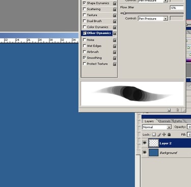Enable the Noise checkbox
Image resolution: width=191 pixels, height=187 pixels.
pos(85,39)
